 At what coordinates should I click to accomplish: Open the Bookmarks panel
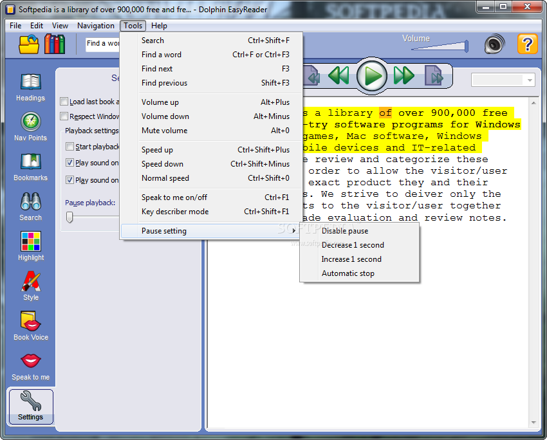click(x=30, y=167)
